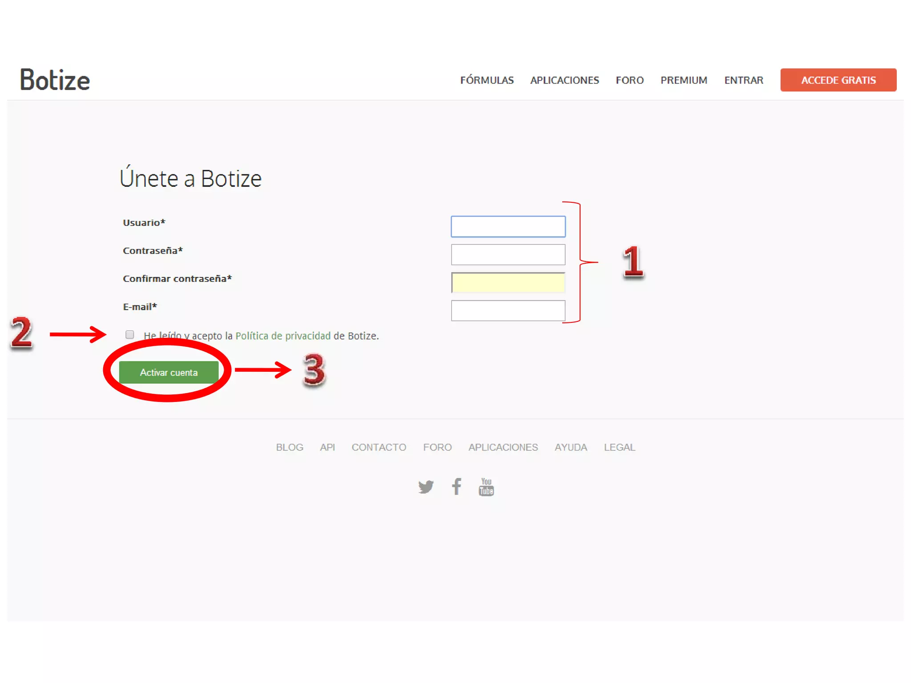Open the Twitter social icon
Screen dimensions: 911x683
[x=426, y=486]
